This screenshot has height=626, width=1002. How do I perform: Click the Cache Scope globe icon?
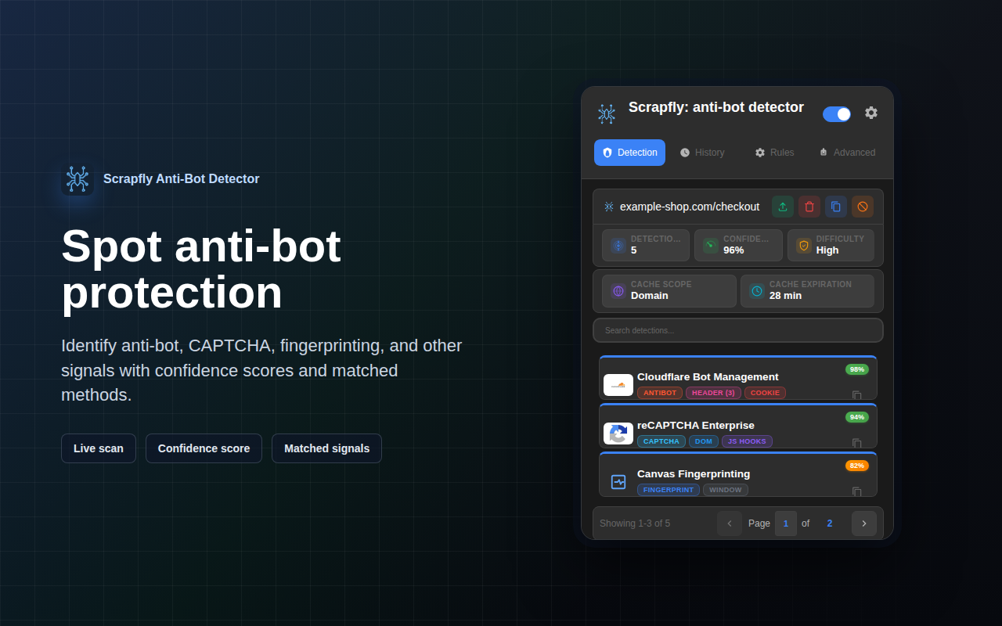618,290
